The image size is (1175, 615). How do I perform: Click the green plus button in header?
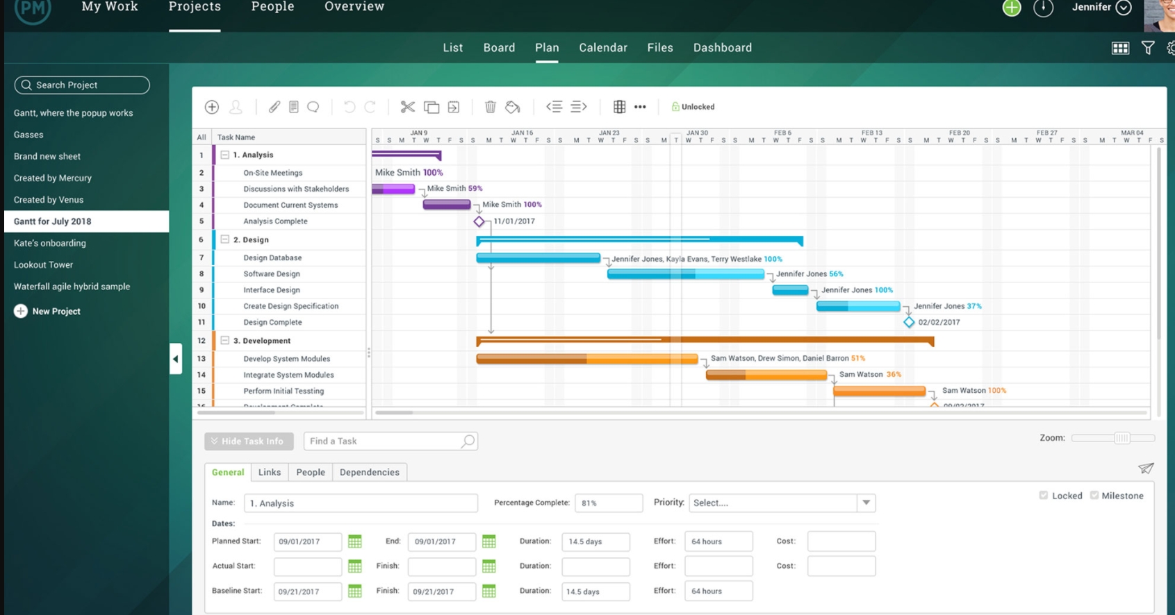pyautogui.click(x=1012, y=8)
